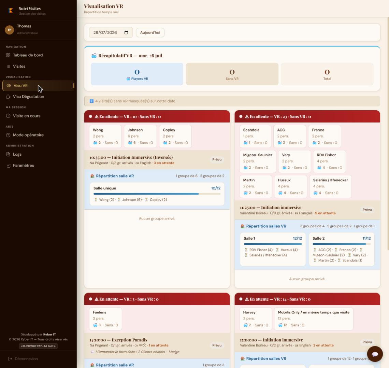Click the Tableau de bord grid icon
The height and width of the screenshot is (368, 389).
(x=8, y=55)
